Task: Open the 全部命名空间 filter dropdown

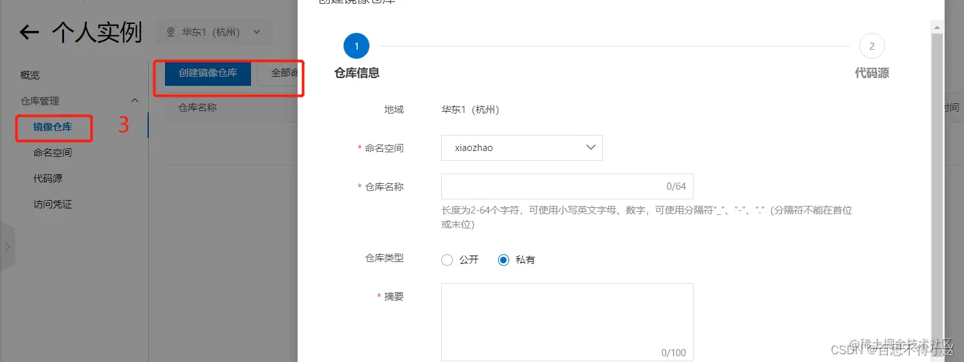Action: click(279, 73)
